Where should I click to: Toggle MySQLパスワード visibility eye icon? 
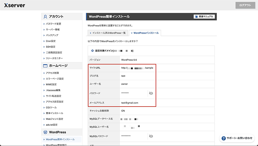151,136
